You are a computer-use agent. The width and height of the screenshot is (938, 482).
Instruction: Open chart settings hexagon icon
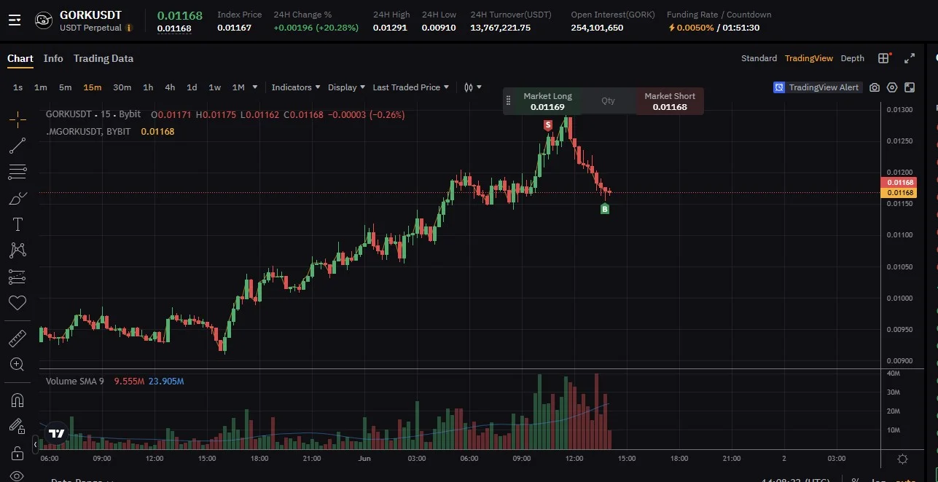[x=892, y=87]
